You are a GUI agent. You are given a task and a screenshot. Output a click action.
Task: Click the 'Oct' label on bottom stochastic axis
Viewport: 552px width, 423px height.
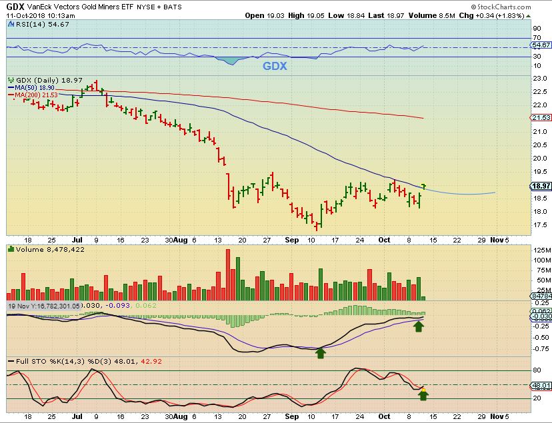tap(384, 416)
